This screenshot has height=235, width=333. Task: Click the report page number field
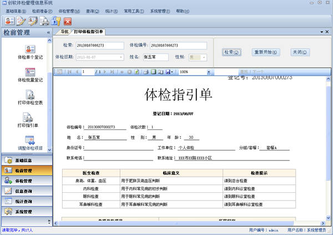(x=88, y=72)
